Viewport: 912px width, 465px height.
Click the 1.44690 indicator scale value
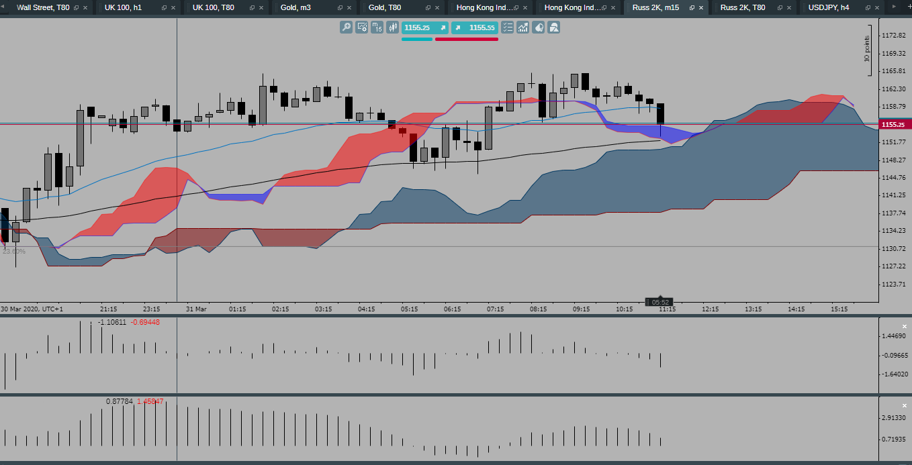tap(895, 335)
